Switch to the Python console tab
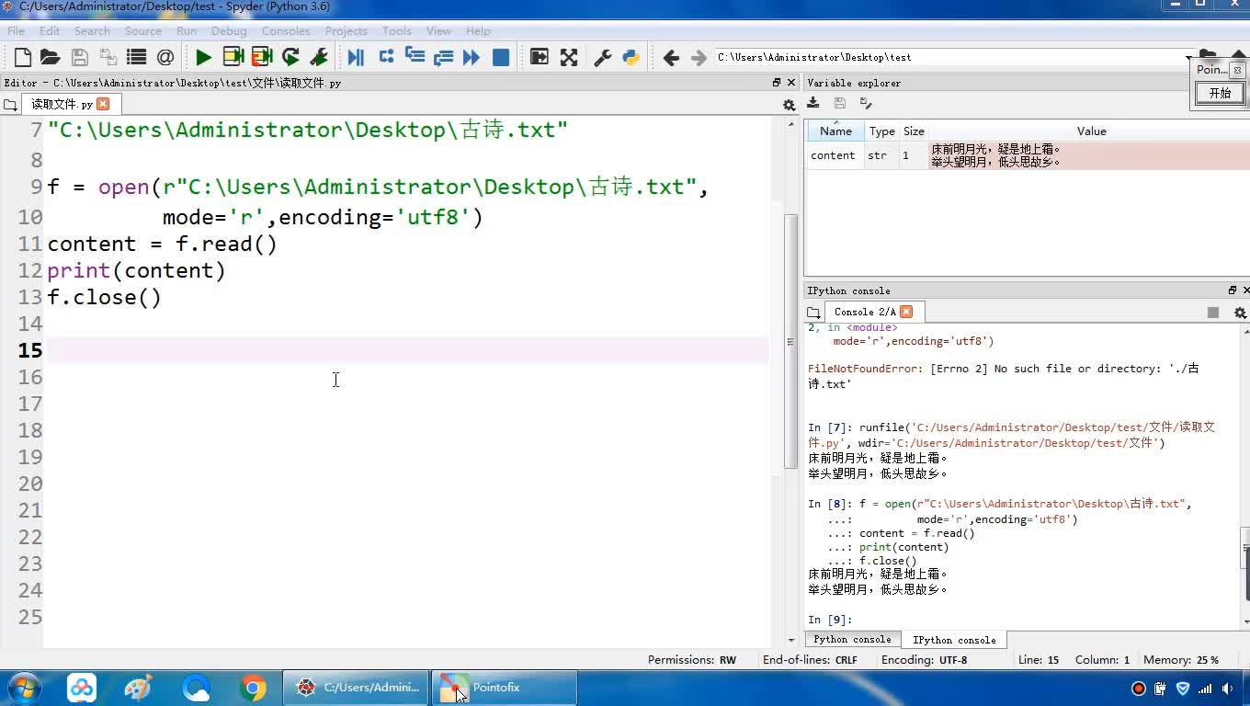1250x706 pixels. pos(851,640)
